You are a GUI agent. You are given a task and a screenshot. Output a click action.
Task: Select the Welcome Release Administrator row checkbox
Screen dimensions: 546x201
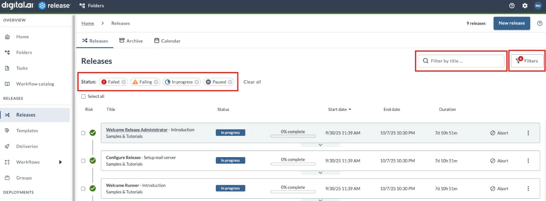[x=83, y=133]
